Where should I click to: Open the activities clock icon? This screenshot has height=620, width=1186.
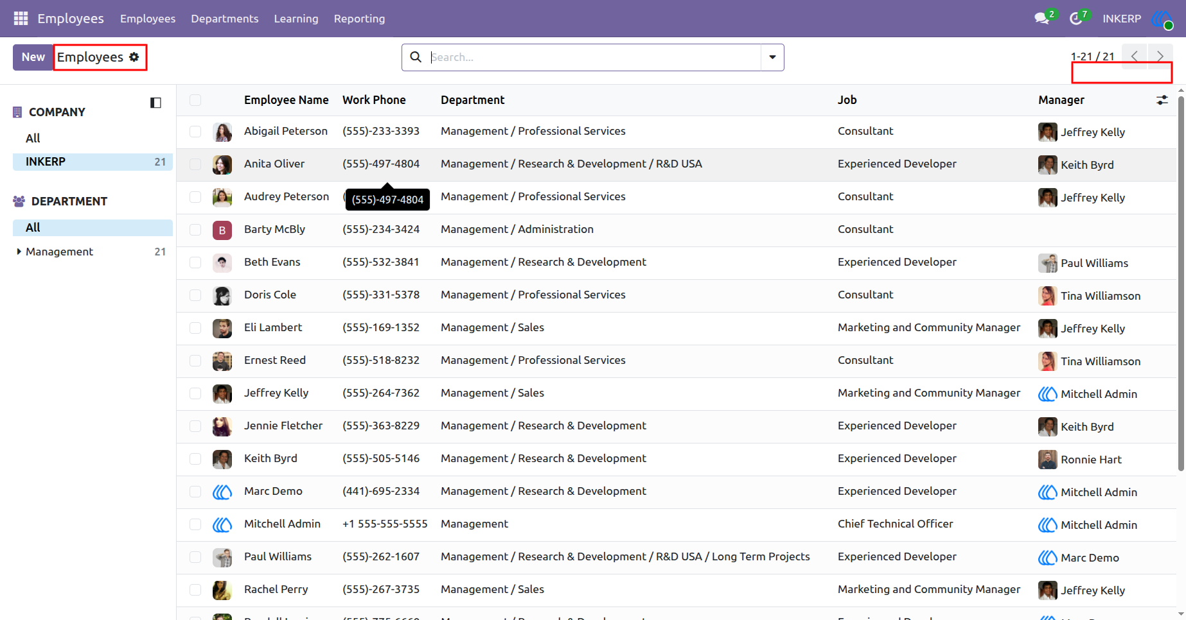coord(1076,19)
